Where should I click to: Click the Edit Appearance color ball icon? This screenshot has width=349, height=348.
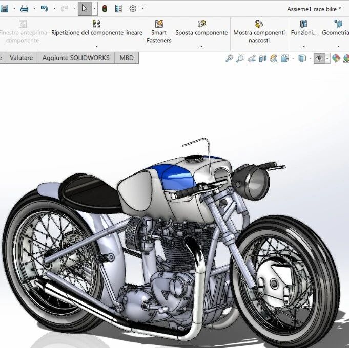pyautogui.click(x=336, y=58)
